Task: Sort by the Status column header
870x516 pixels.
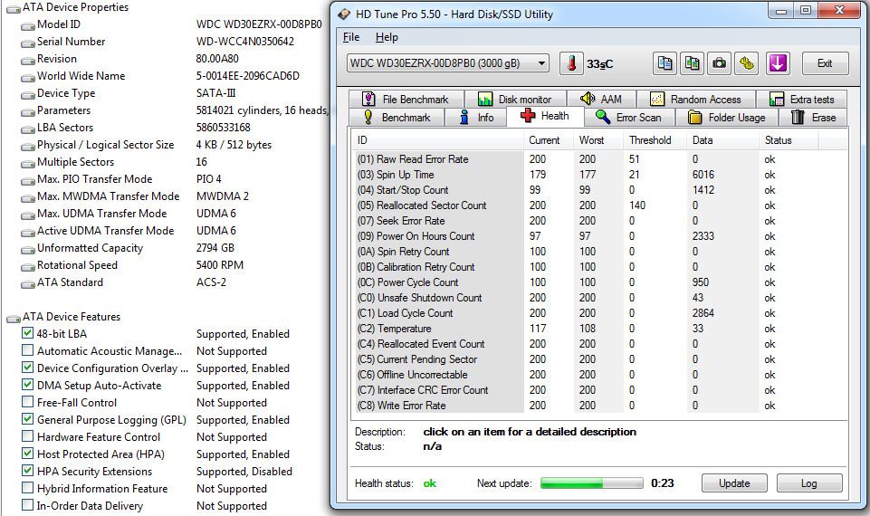Action: (788, 140)
